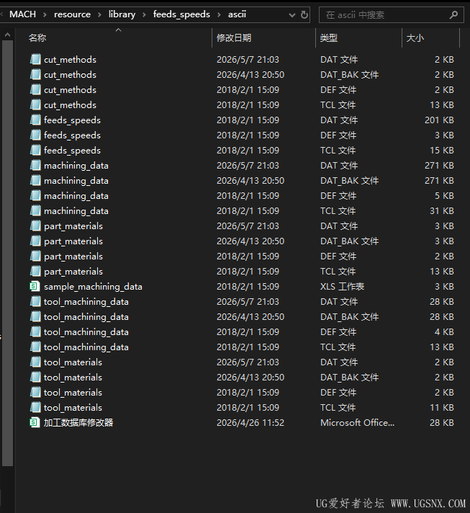Expand the chevron after MACH breadcrumb
The height and width of the screenshot is (513, 470).
[45, 14]
